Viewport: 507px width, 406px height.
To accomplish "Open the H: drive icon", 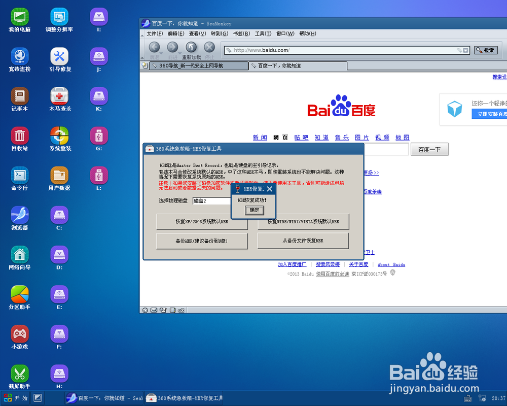I will [59, 377].
